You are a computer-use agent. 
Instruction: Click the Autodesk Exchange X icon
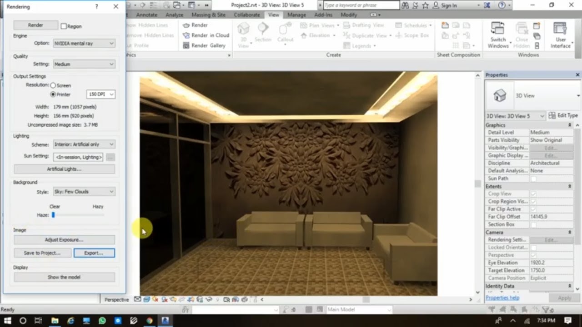coord(488,5)
